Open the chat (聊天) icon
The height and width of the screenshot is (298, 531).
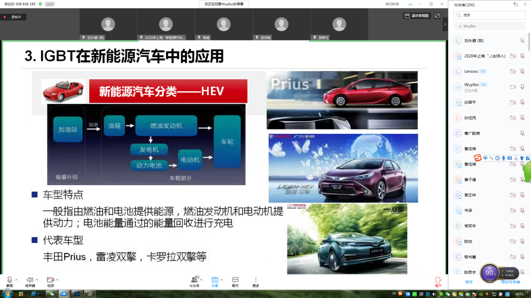(235, 280)
